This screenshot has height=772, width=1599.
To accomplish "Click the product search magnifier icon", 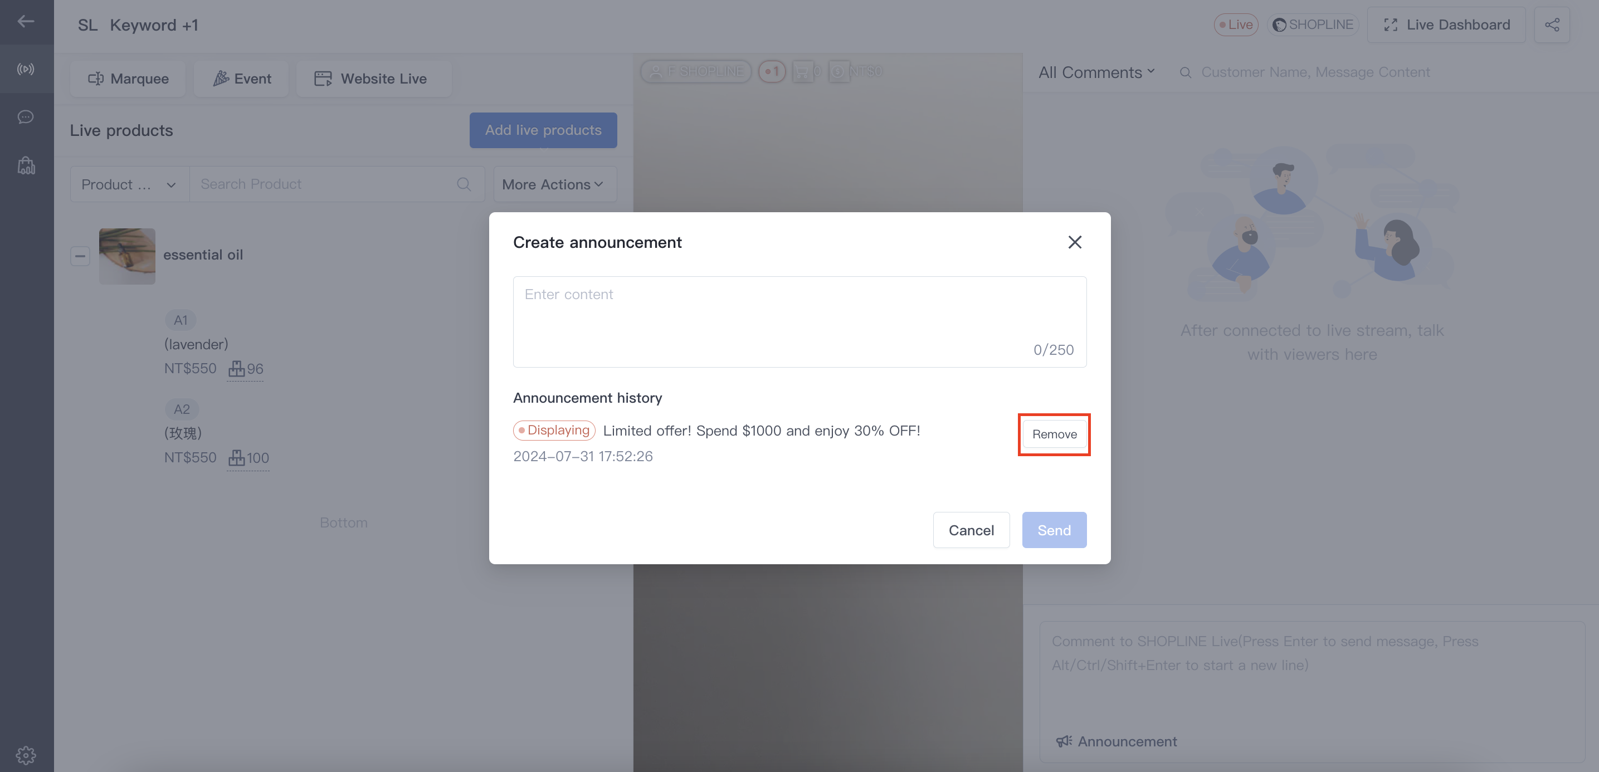I will (464, 184).
